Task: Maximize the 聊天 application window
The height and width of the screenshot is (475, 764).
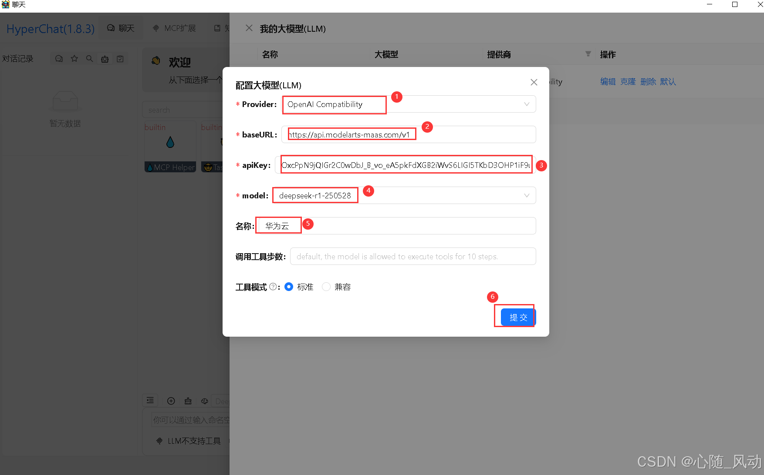Action: point(735,4)
